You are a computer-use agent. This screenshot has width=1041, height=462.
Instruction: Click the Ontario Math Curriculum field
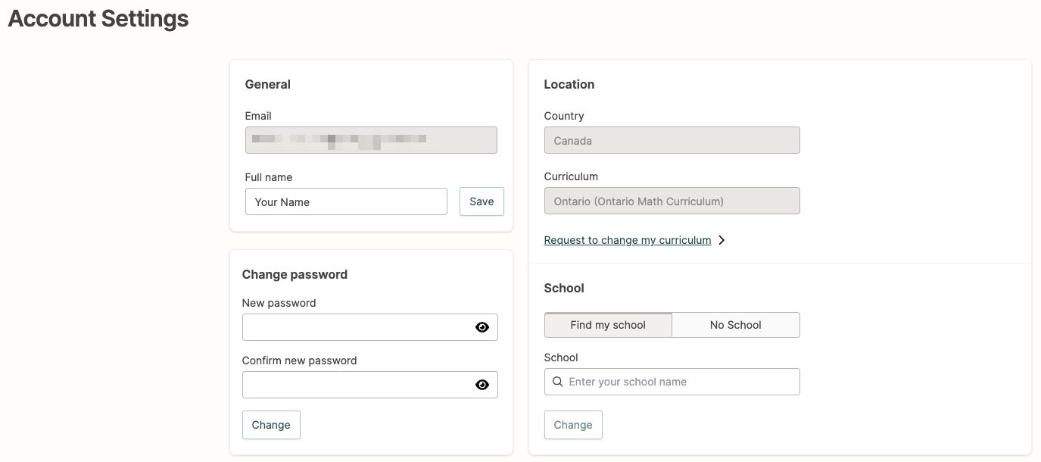(672, 201)
